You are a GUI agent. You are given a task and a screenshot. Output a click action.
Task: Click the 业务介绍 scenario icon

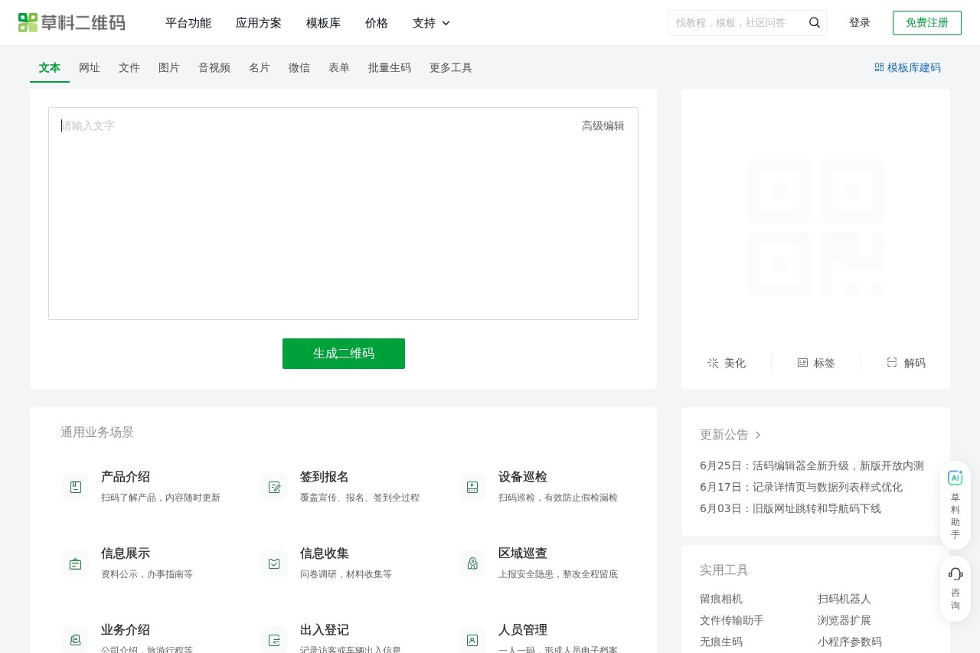(75, 640)
